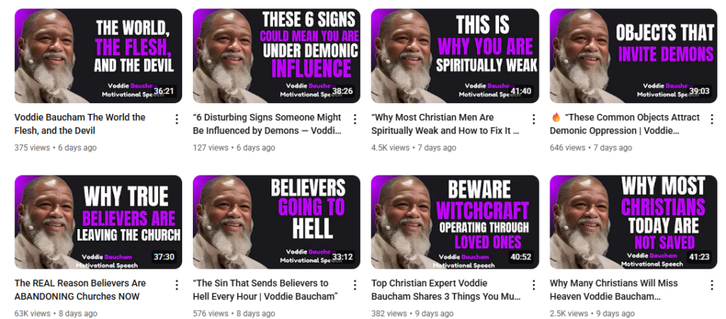Open three-dot menu for 'Common Objects Attract' video
726x319 pixels.
(x=712, y=120)
